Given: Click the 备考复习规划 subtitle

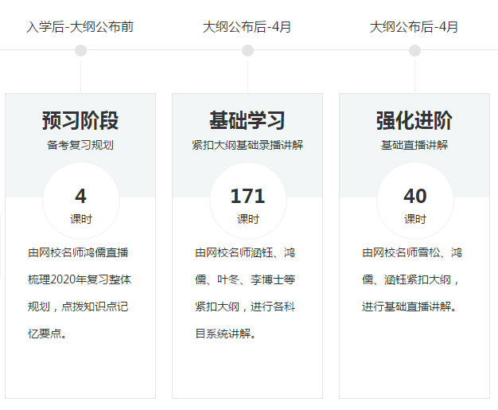Looking at the screenshot, I should point(80,146).
